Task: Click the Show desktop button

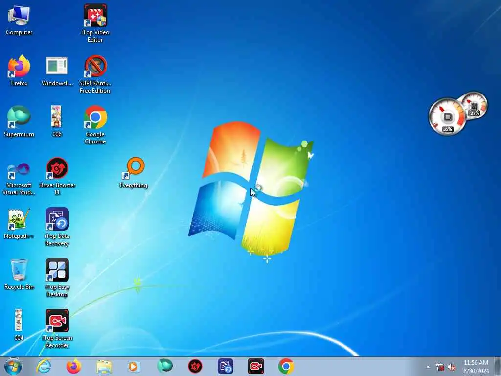Action: point(497,366)
